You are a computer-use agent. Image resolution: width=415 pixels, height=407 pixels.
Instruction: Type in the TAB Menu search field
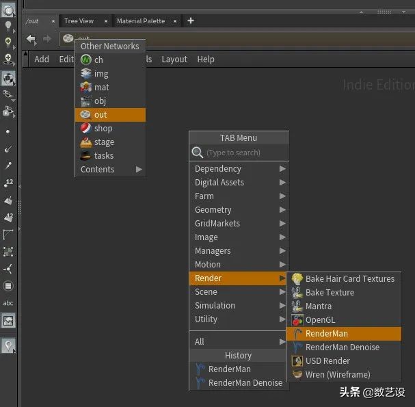[x=243, y=153]
